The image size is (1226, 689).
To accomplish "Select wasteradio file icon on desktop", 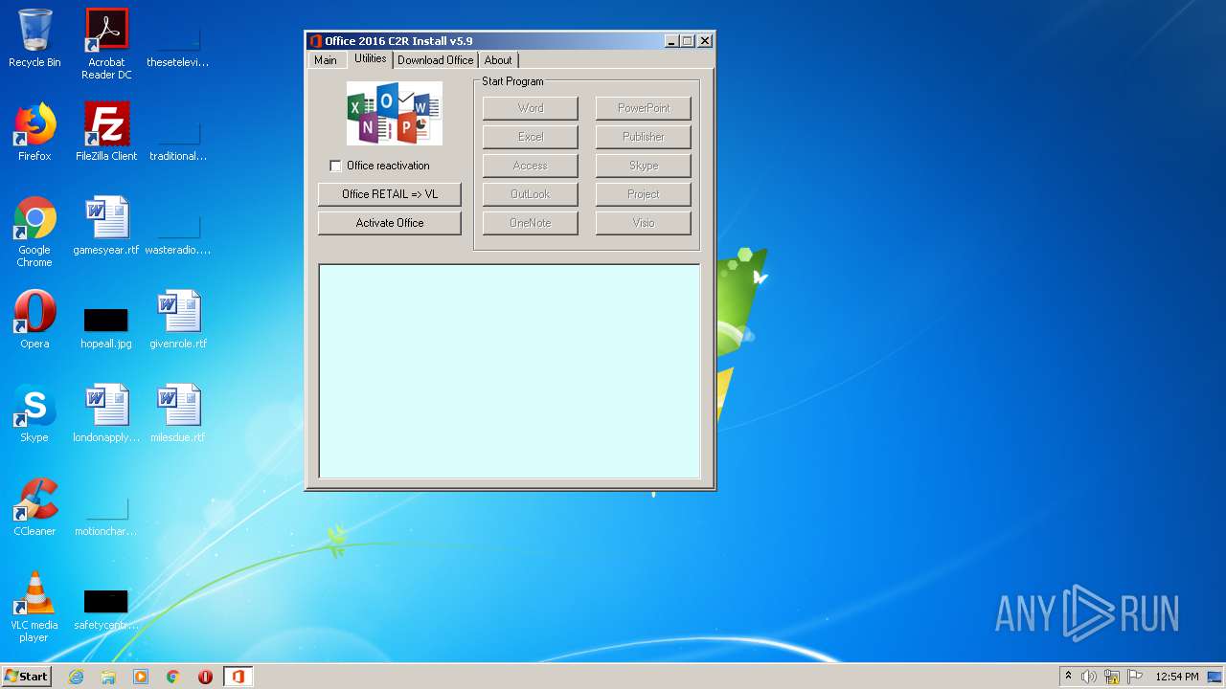I will 178,233.
